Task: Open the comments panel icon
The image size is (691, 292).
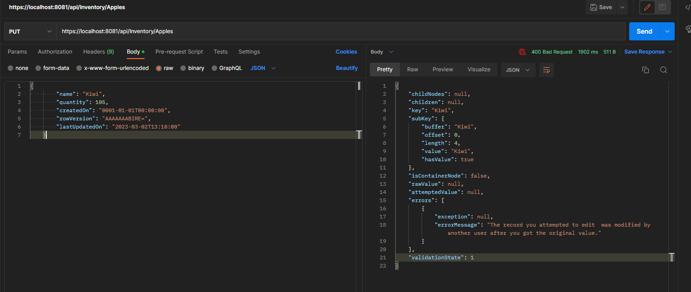Action: [x=662, y=7]
